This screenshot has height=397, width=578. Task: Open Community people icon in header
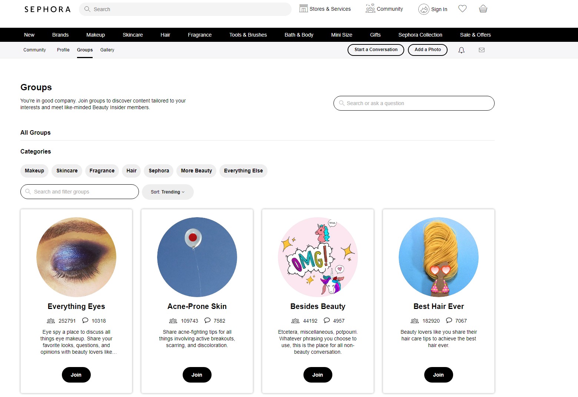(x=370, y=9)
